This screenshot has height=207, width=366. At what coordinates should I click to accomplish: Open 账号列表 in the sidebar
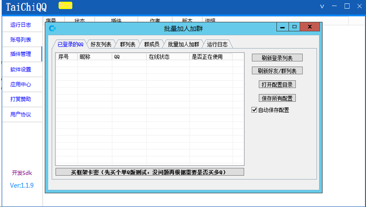(22, 40)
